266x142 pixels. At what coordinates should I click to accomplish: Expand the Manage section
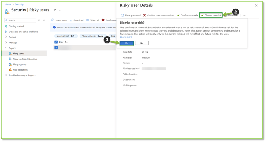click(6, 43)
